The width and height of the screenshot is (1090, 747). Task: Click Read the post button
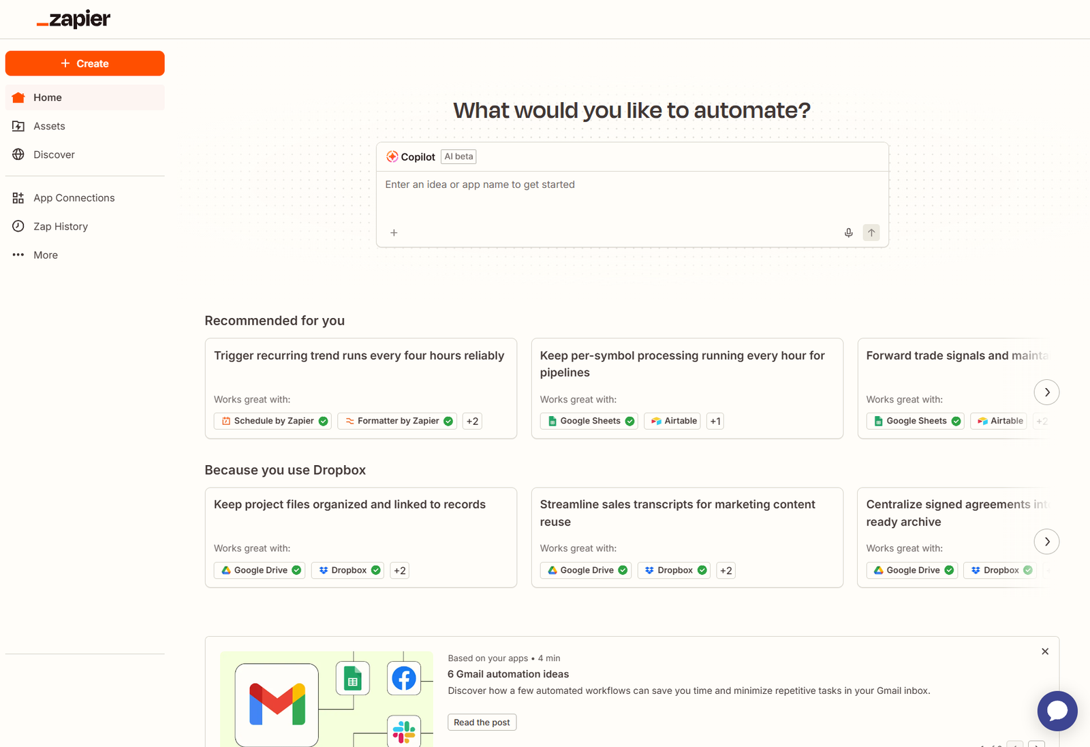point(482,722)
